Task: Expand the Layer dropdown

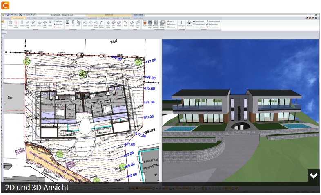Action: point(171,21)
